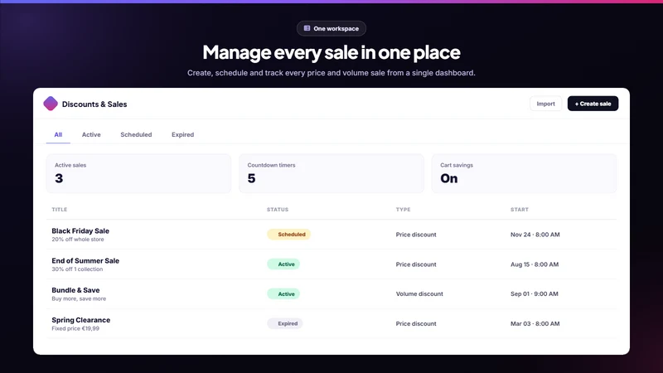Click the STATUS column header
663x373 pixels.
[x=278, y=210]
